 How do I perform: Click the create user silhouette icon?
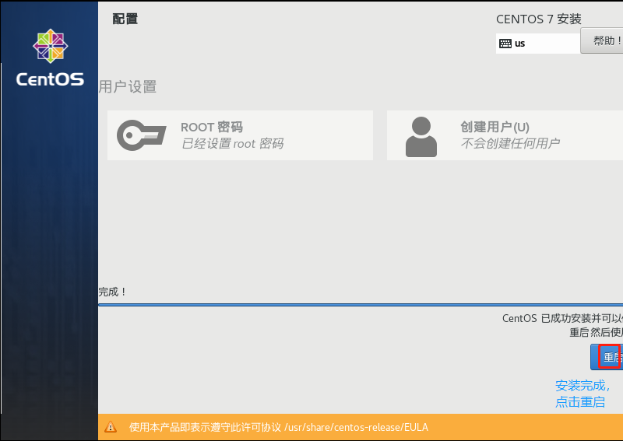pos(421,136)
